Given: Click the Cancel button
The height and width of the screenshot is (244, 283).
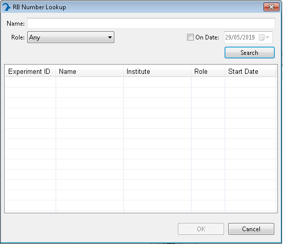Looking at the screenshot, I should pyautogui.click(x=251, y=229).
